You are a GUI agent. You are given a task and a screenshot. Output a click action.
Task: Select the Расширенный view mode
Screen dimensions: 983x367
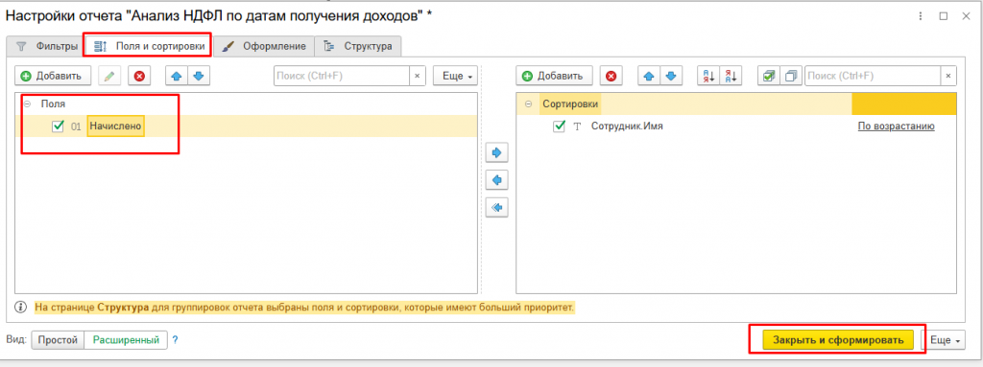[x=126, y=340]
